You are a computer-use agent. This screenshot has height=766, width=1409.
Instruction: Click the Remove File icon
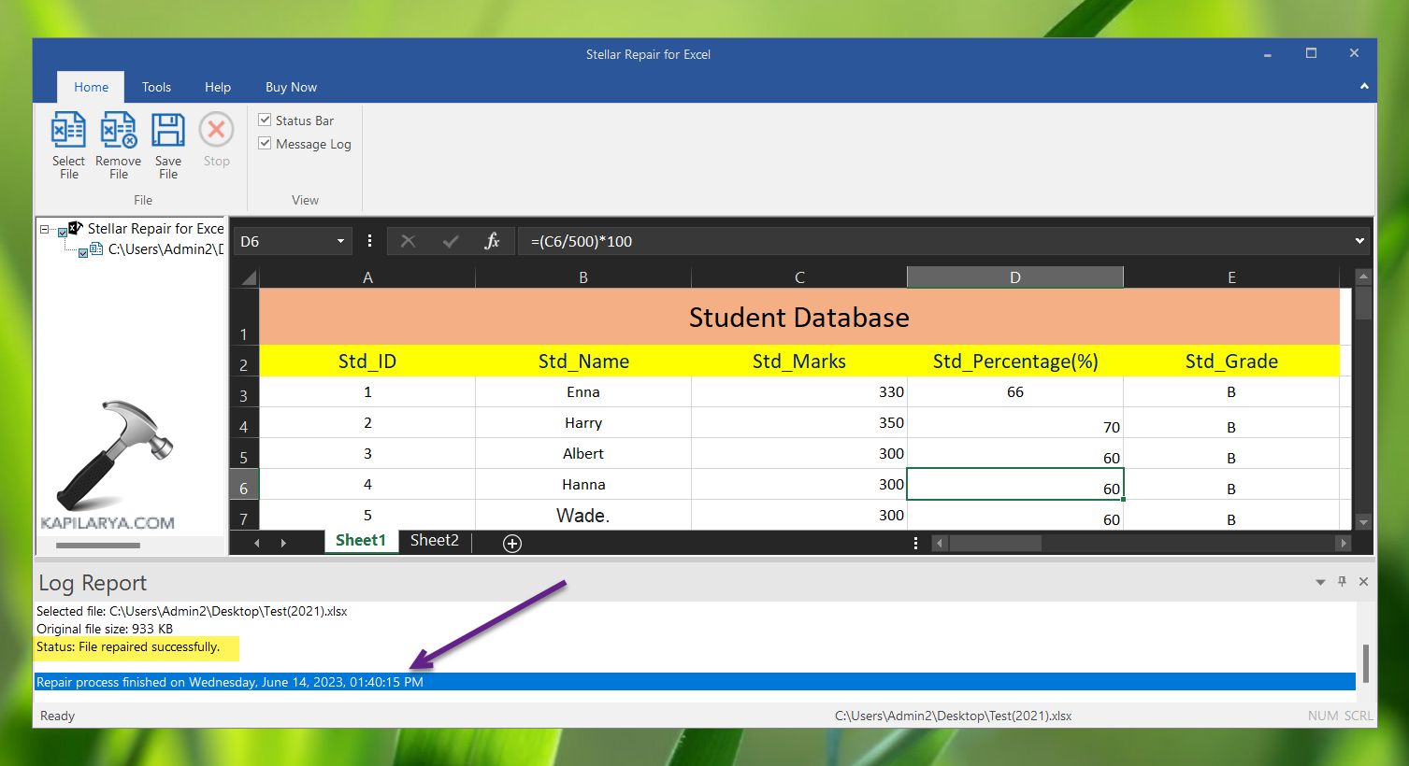tap(119, 131)
